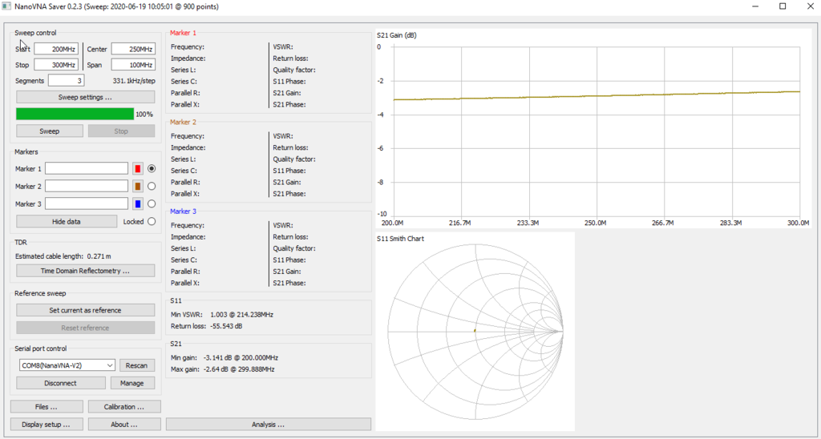
Task: Open the blue Marker 3 color swatch
Action: pos(138,203)
